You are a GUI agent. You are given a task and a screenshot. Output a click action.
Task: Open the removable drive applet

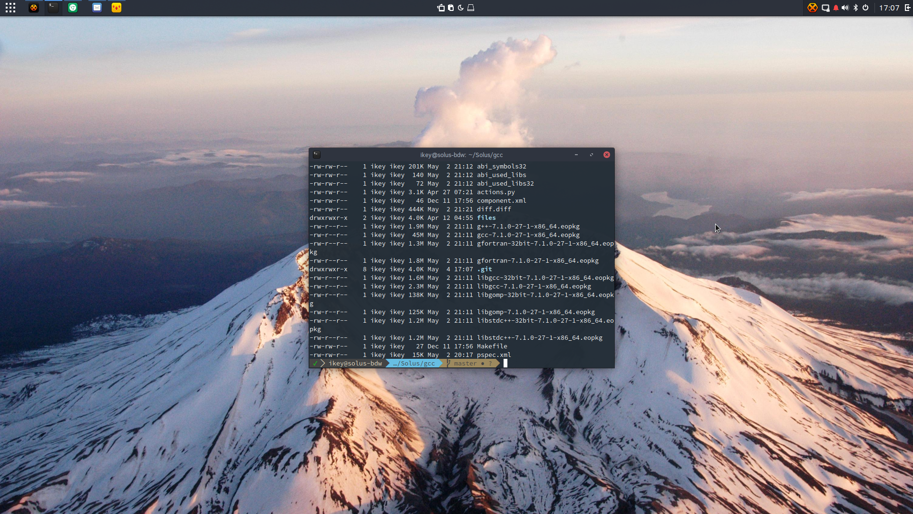[x=471, y=8]
